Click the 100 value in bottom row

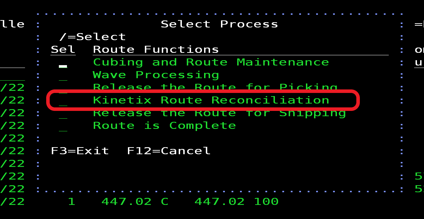pyautogui.click(x=266, y=202)
